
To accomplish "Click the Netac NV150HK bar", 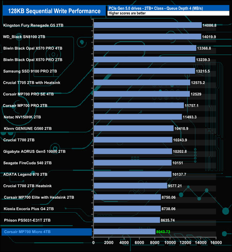I will click(x=138, y=117).
